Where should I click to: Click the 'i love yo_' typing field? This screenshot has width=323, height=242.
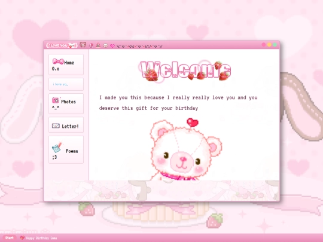click(66, 84)
